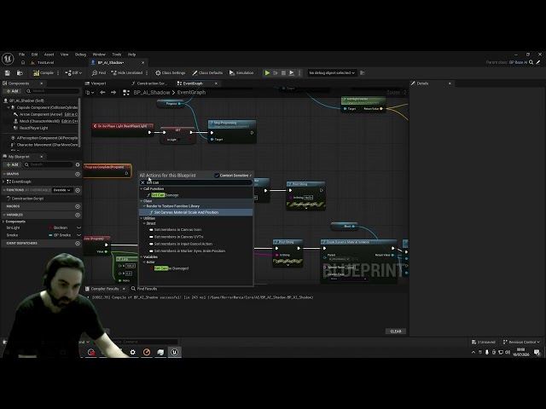
Task: Click the Functions section add icon
Action: (x=78, y=190)
